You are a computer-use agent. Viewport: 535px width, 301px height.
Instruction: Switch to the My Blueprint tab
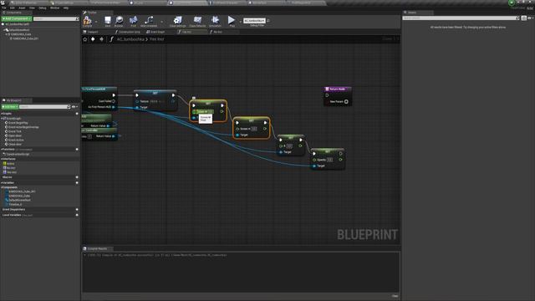coord(13,100)
